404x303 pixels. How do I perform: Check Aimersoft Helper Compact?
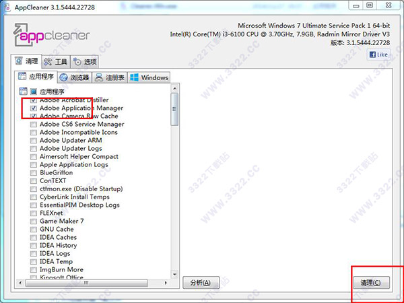coord(34,157)
